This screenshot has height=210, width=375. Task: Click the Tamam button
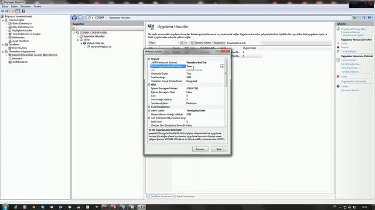coord(200,149)
